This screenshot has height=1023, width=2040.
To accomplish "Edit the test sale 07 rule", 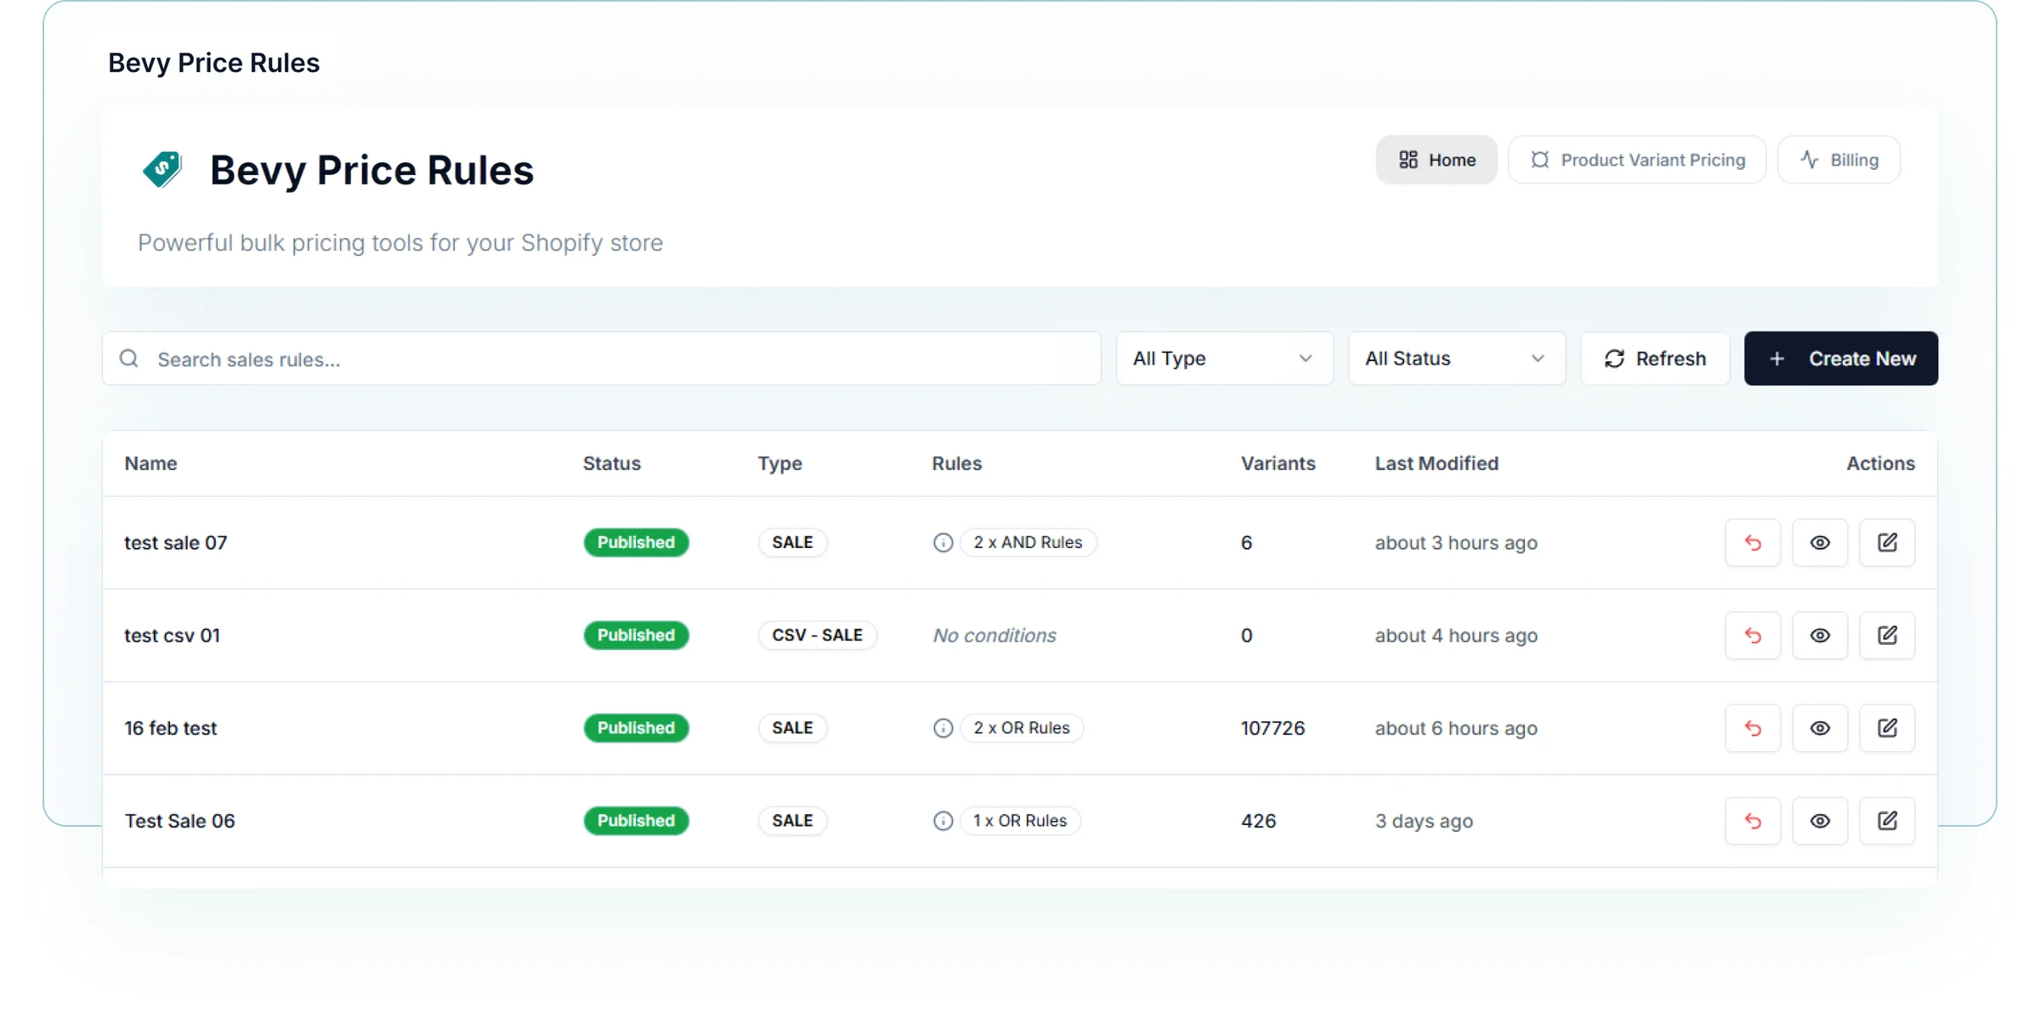I will (1886, 542).
